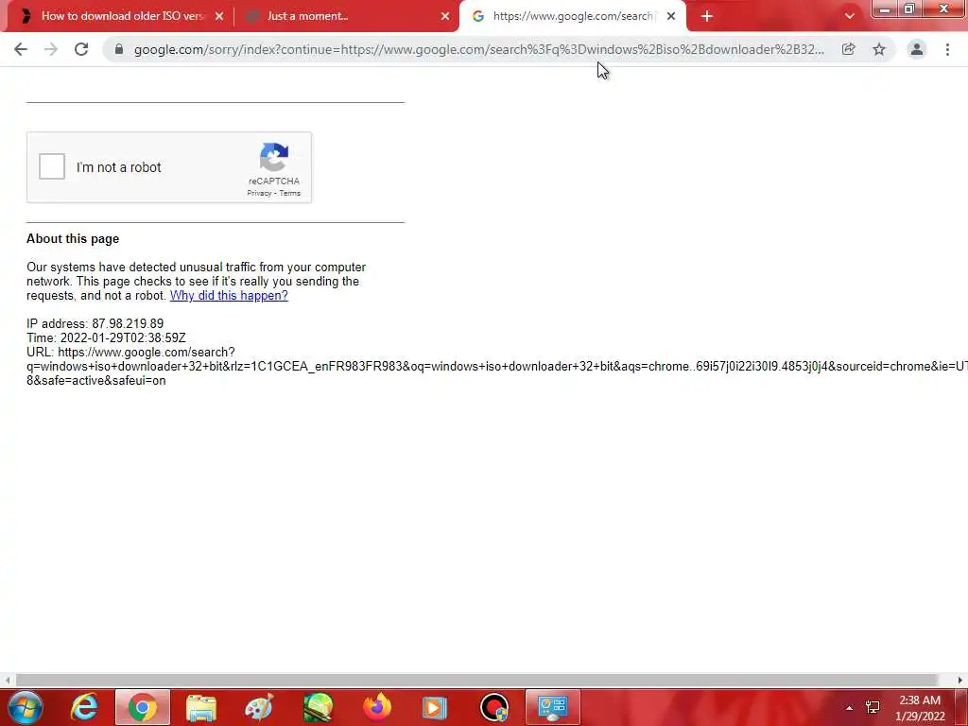Minimize the Chrome window
Viewport: 968px width, 726px height.
tap(884, 9)
